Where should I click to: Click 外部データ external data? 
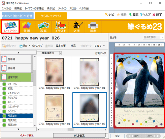86,46
